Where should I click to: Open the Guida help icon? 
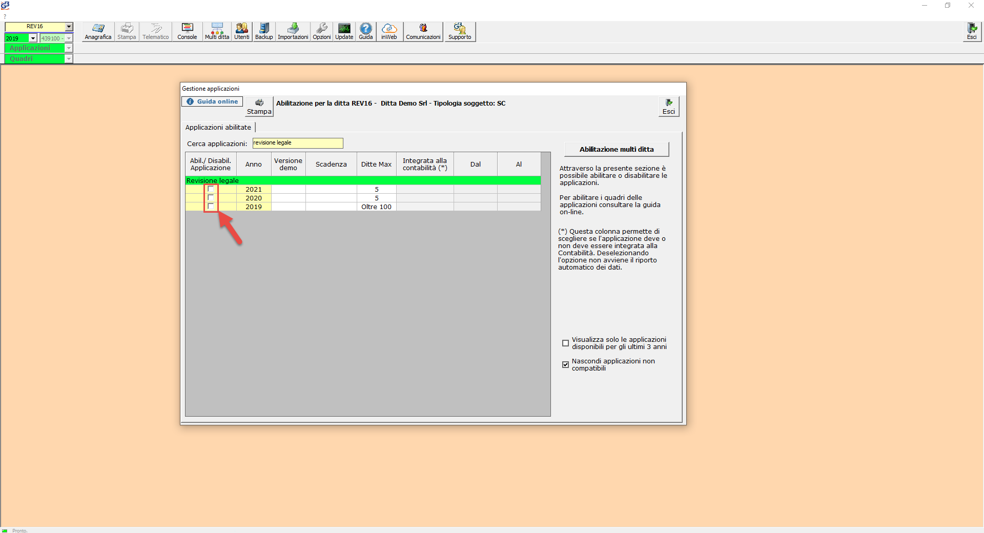(366, 31)
